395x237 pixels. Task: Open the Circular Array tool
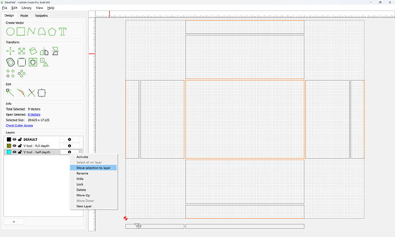(22, 73)
